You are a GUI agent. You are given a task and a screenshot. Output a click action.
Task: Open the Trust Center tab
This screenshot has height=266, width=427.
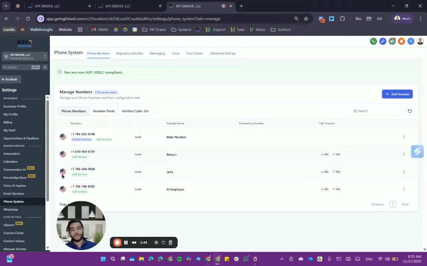click(x=195, y=53)
